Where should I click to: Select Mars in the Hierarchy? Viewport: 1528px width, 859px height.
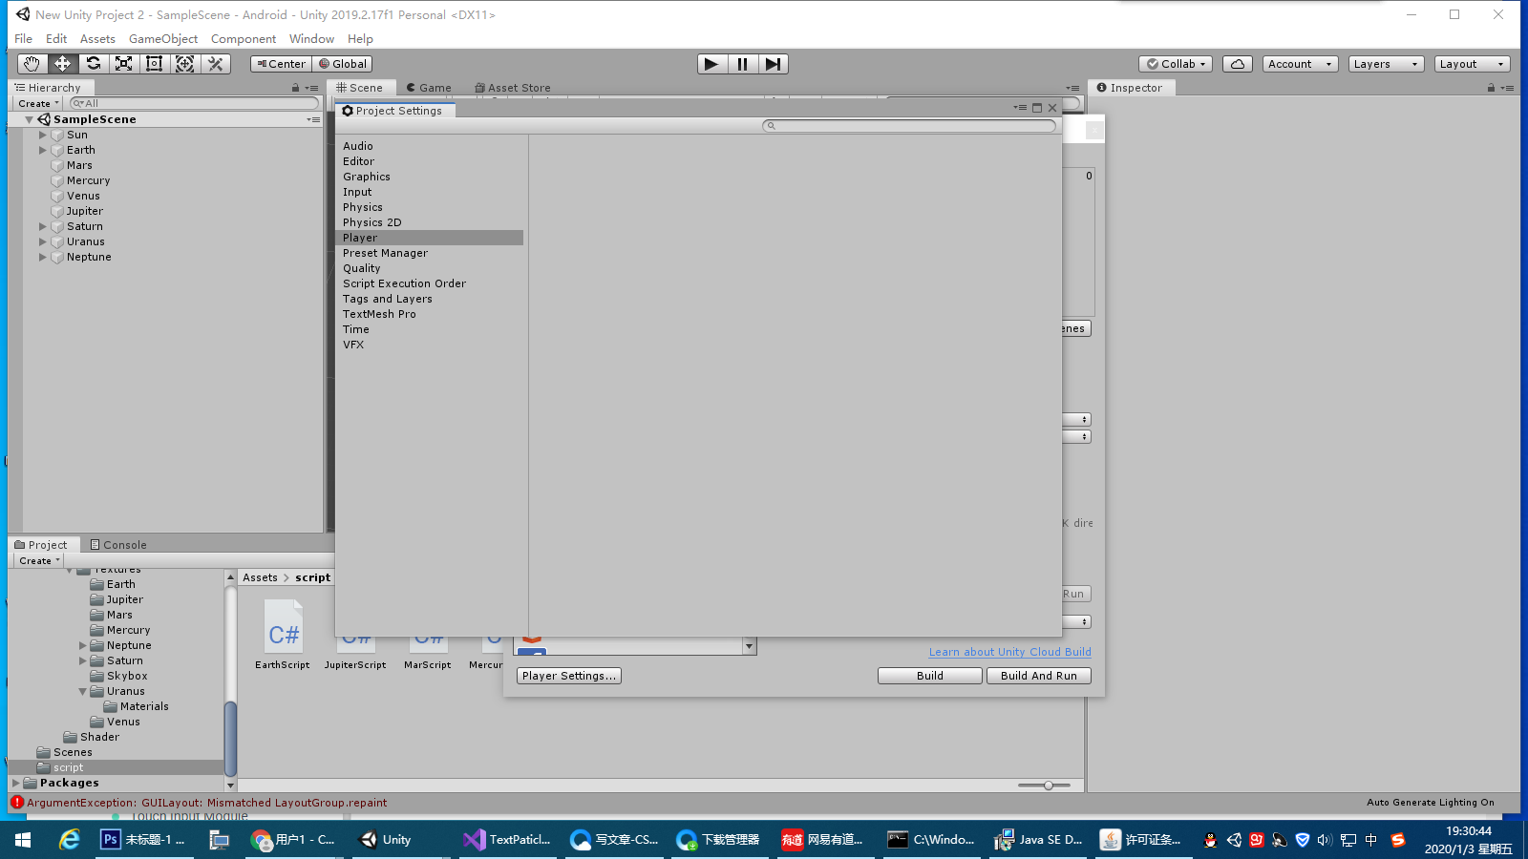79,165
